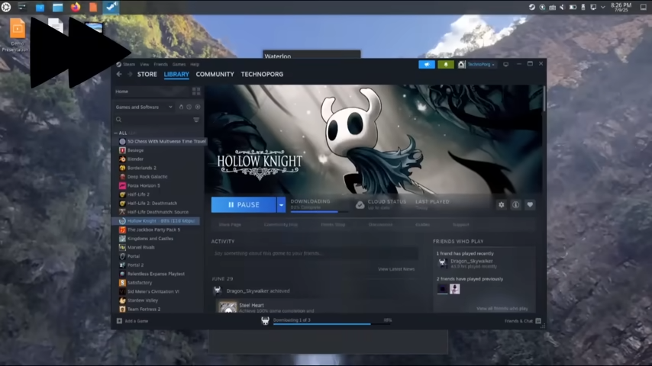Expand the system tray hidden icons arrow
Screen dimensions: 652x366
point(603,7)
